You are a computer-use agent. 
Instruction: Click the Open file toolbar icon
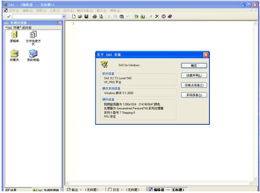click(x=80, y=16)
